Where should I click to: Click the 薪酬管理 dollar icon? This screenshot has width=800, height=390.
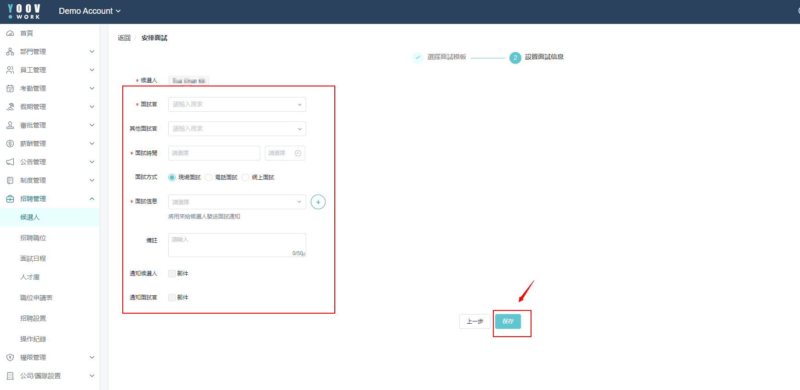tap(10, 143)
